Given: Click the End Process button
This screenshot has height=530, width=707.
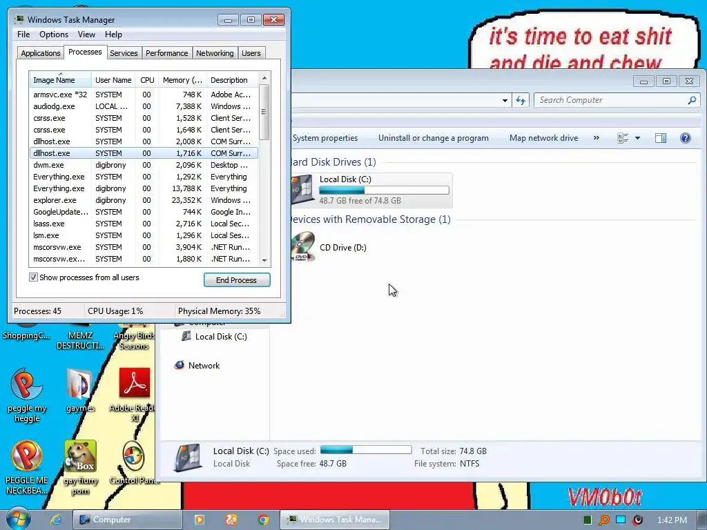Looking at the screenshot, I should [x=237, y=280].
